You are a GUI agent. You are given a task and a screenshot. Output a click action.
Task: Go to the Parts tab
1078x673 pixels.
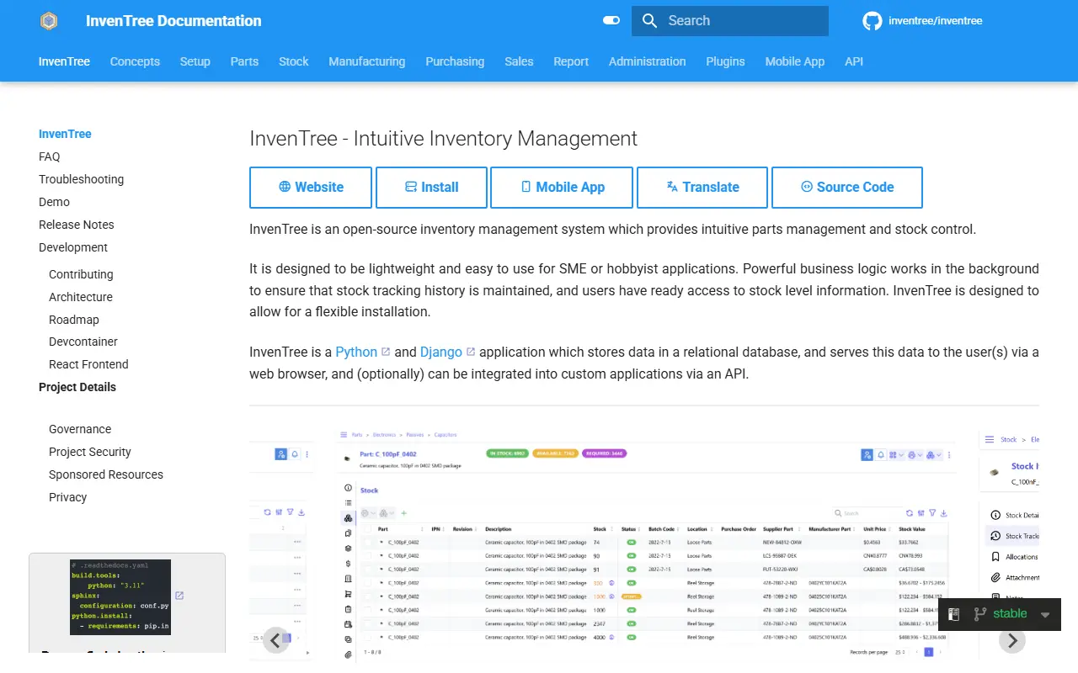[x=244, y=61]
